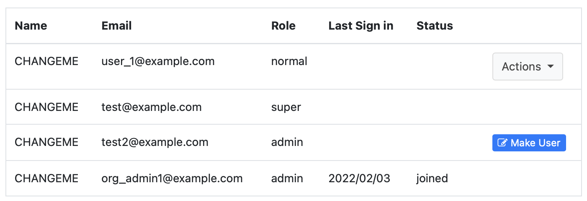Click the org_admin1@example.com email
Viewport: 587px width, 201px height.
172,178
